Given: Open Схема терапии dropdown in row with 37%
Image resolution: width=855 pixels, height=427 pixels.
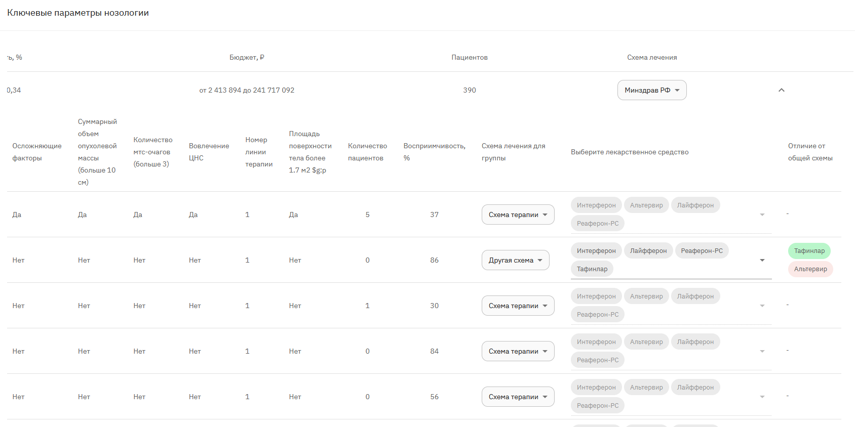Looking at the screenshot, I should click(518, 215).
